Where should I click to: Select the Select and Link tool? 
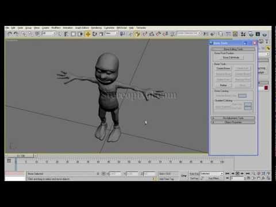[x=24, y=34]
